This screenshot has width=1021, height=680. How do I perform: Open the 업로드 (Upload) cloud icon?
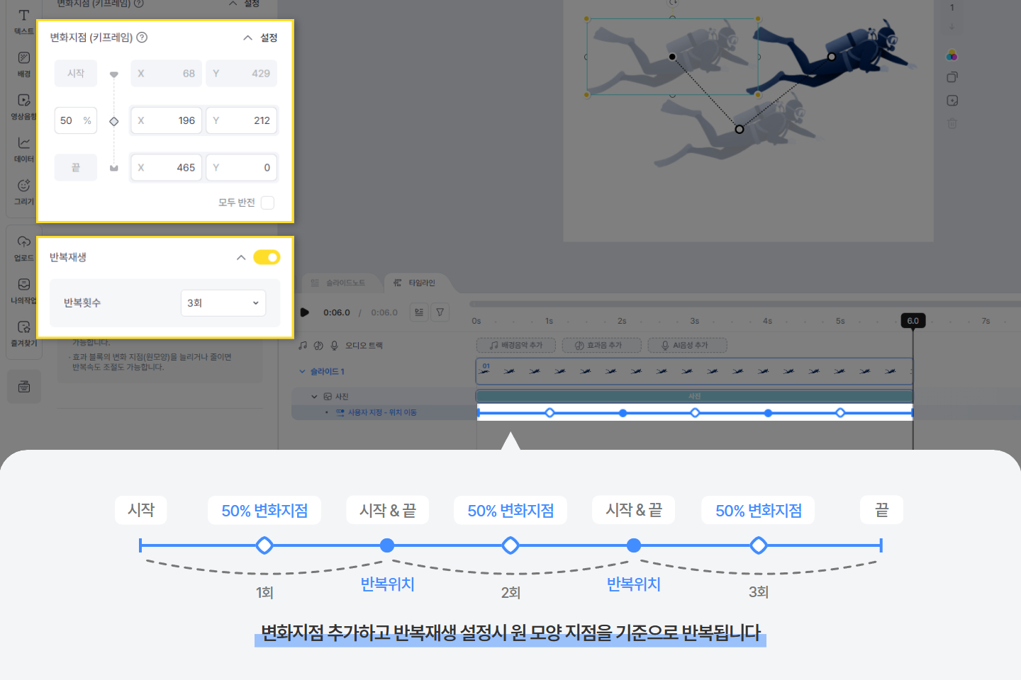[x=23, y=246]
